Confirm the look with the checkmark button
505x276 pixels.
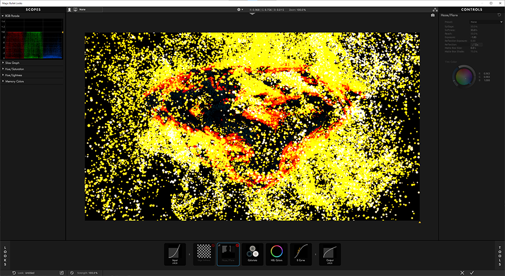click(472, 273)
